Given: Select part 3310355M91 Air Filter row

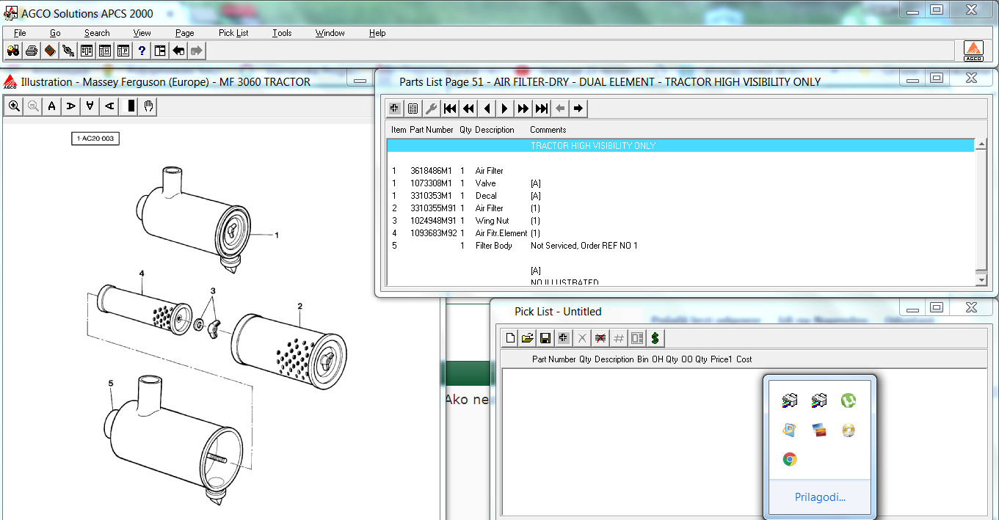Looking at the screenshot, I should click(x=681, y=208).
